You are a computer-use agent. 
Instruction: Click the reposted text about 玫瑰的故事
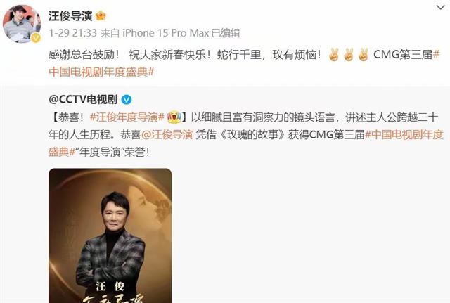point(246,134)
